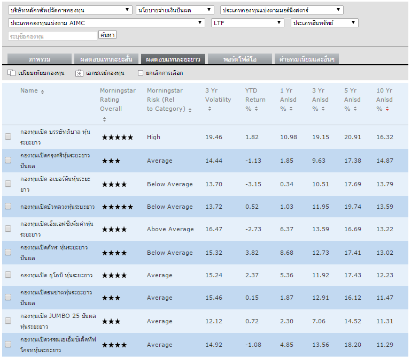Click the compare funds icon
The image size is (411, 357).
point(12,73)
